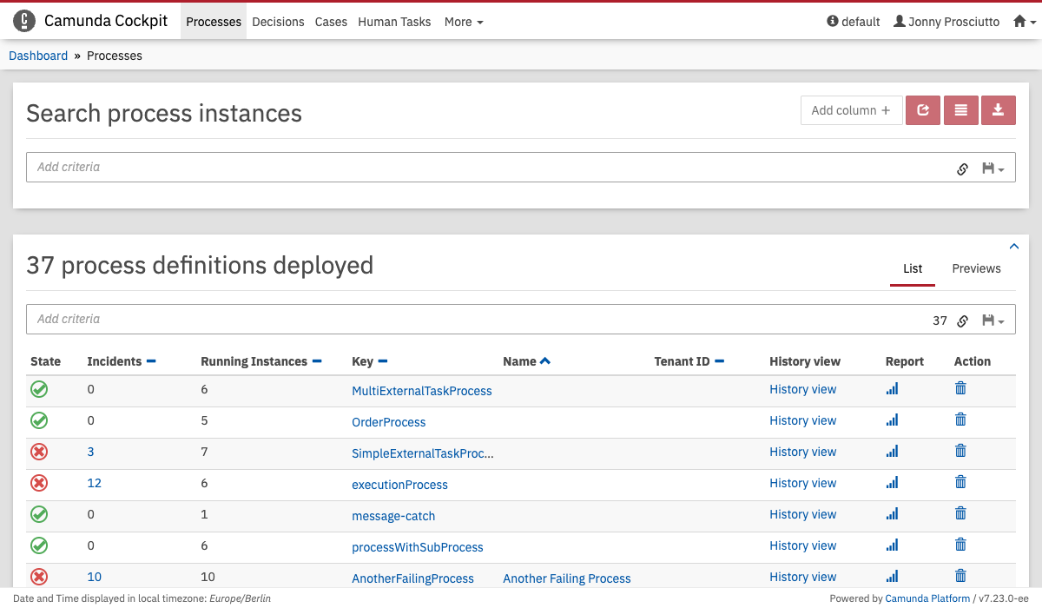
Task: Click the red download icon button
Action: tap(999, 110)
